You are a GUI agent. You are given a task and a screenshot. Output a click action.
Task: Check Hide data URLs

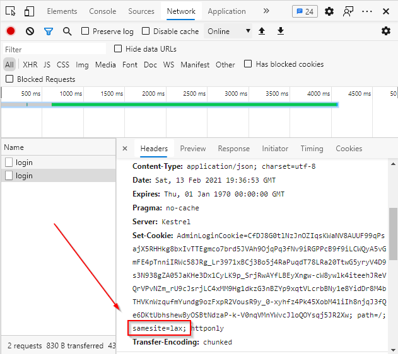(118, 49)
